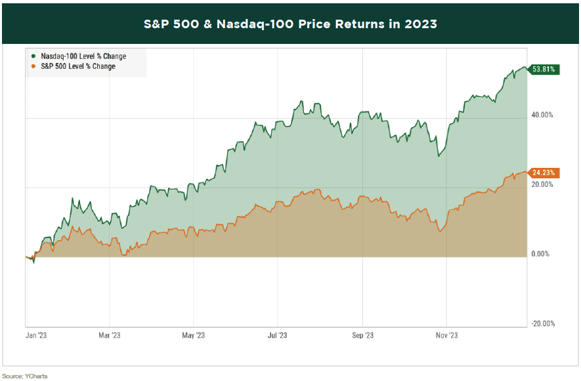The width and height of the screenshot is (581, 381).
Task: Select the Jan '23 x-axis label
Action: pyautogui.click(x=36, y=335)
